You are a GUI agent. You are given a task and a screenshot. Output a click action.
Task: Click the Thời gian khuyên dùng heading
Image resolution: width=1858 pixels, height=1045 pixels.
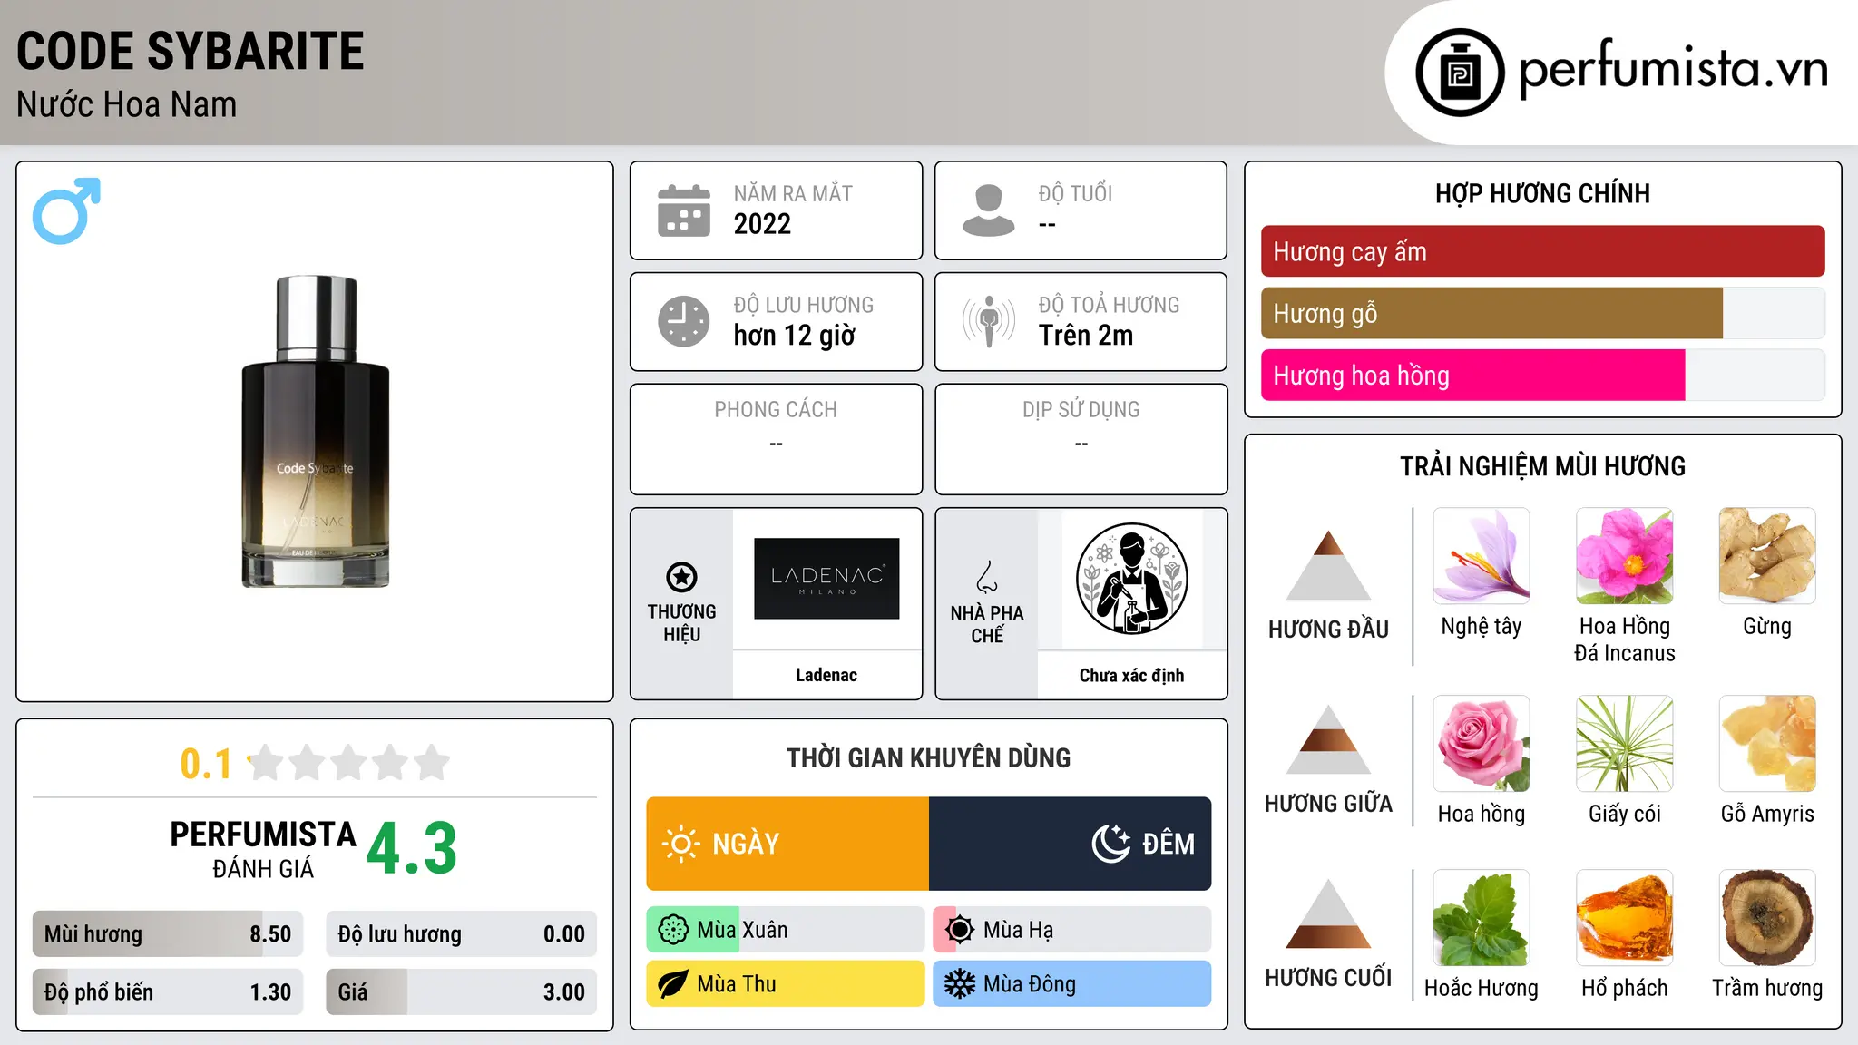click(928, 758)
